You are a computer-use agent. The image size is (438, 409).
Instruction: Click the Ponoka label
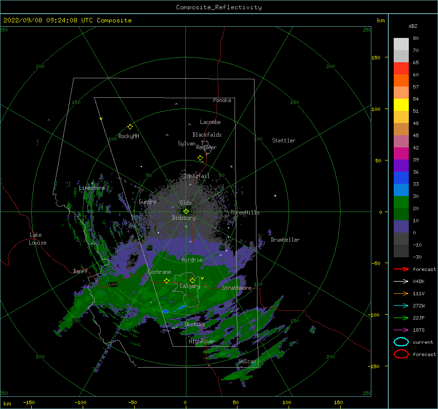tap(222, 101)
